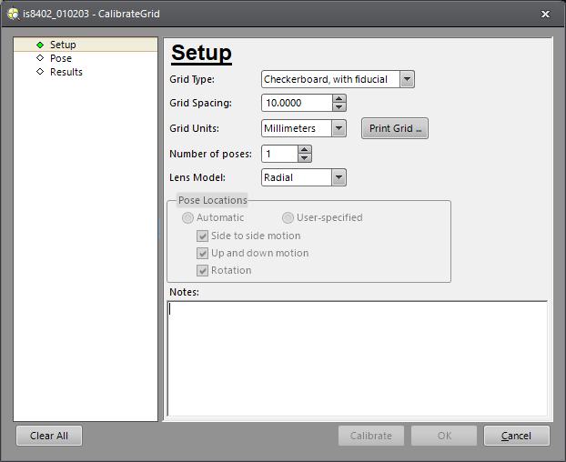The height and width of the screenshot is (462, 566).
Task: Click the app icon in title bar
Action: point(12,14)
